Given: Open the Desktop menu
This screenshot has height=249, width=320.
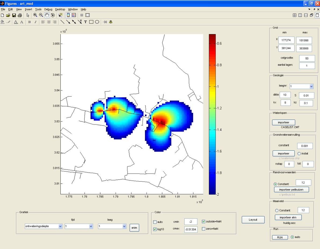Looking at the screenshot, I should point(60,9).
